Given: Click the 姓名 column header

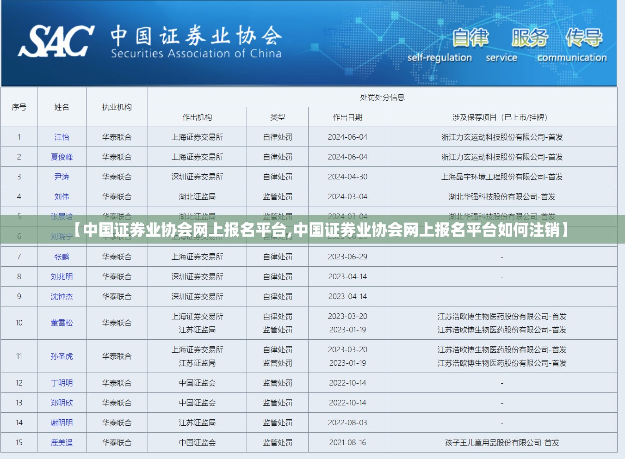Looking at the screenshot, I should 62,107.
